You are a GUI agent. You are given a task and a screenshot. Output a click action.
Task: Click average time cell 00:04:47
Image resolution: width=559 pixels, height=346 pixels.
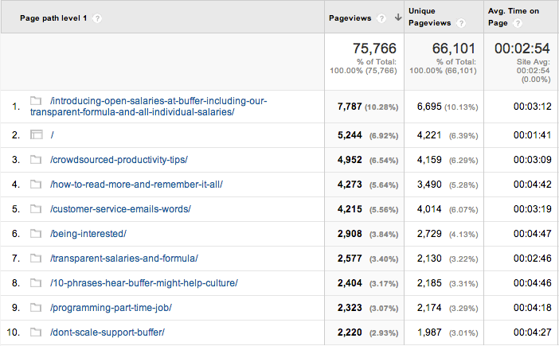533,234
